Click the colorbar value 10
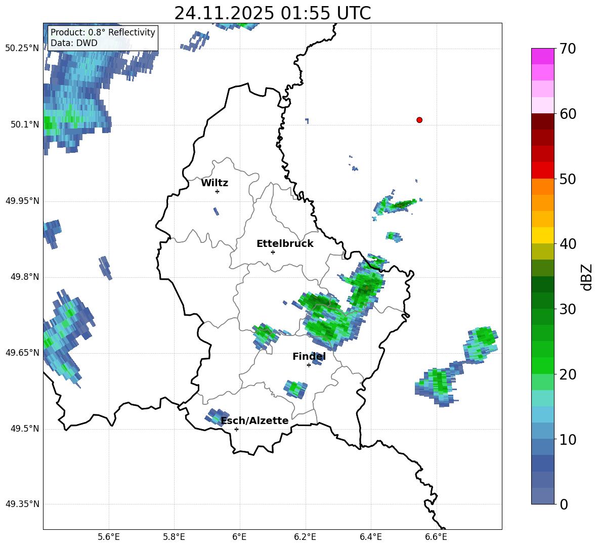This screenshot has width=599, height=547. click(x=568, y=440)
